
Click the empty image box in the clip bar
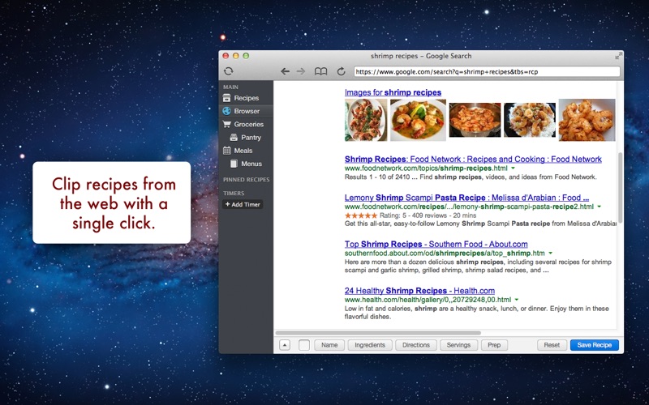pos(304,345)
